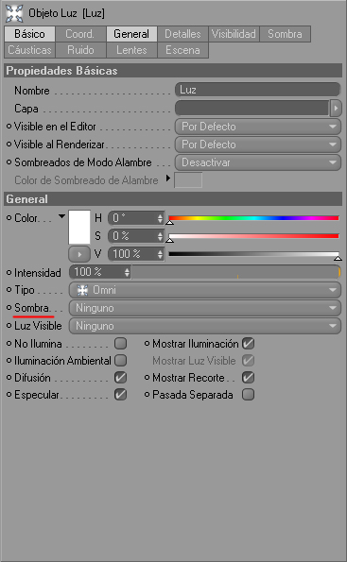Uncheck the Mostrar Recorte checkbox
The width and height of the screenshot is (347, 562).
pyautogui.click(x=248, y=377)
